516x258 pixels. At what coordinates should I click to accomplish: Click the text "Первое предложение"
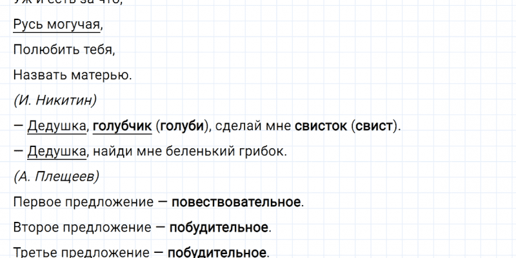(81, 202)
